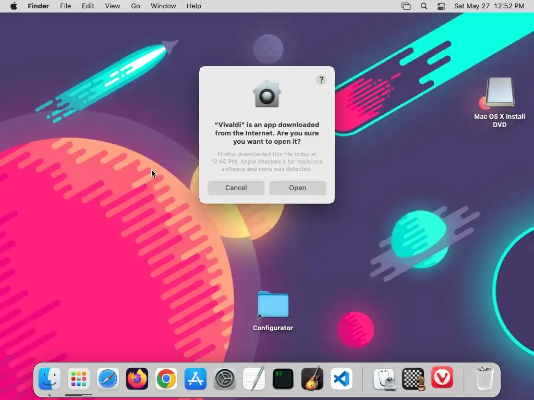The height and width of the screenshot is (400, 534).
Task: Launch TextEdit from the Dock
Action: [254, 379]
